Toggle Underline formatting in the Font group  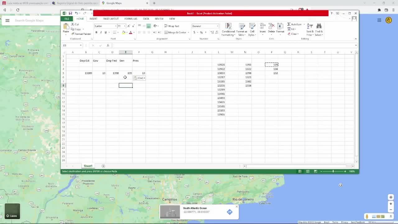(105, 32)
